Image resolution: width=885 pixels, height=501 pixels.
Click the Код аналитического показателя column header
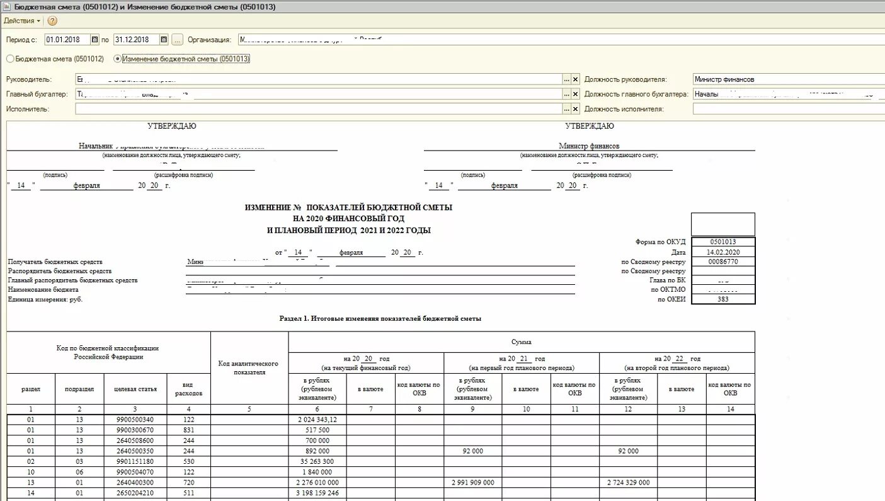[249, 368]
